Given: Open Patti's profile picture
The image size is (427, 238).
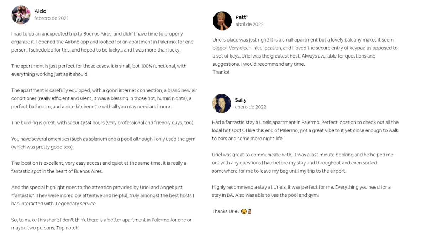Looking at the screenshot, I should click(x=222, y=21).
